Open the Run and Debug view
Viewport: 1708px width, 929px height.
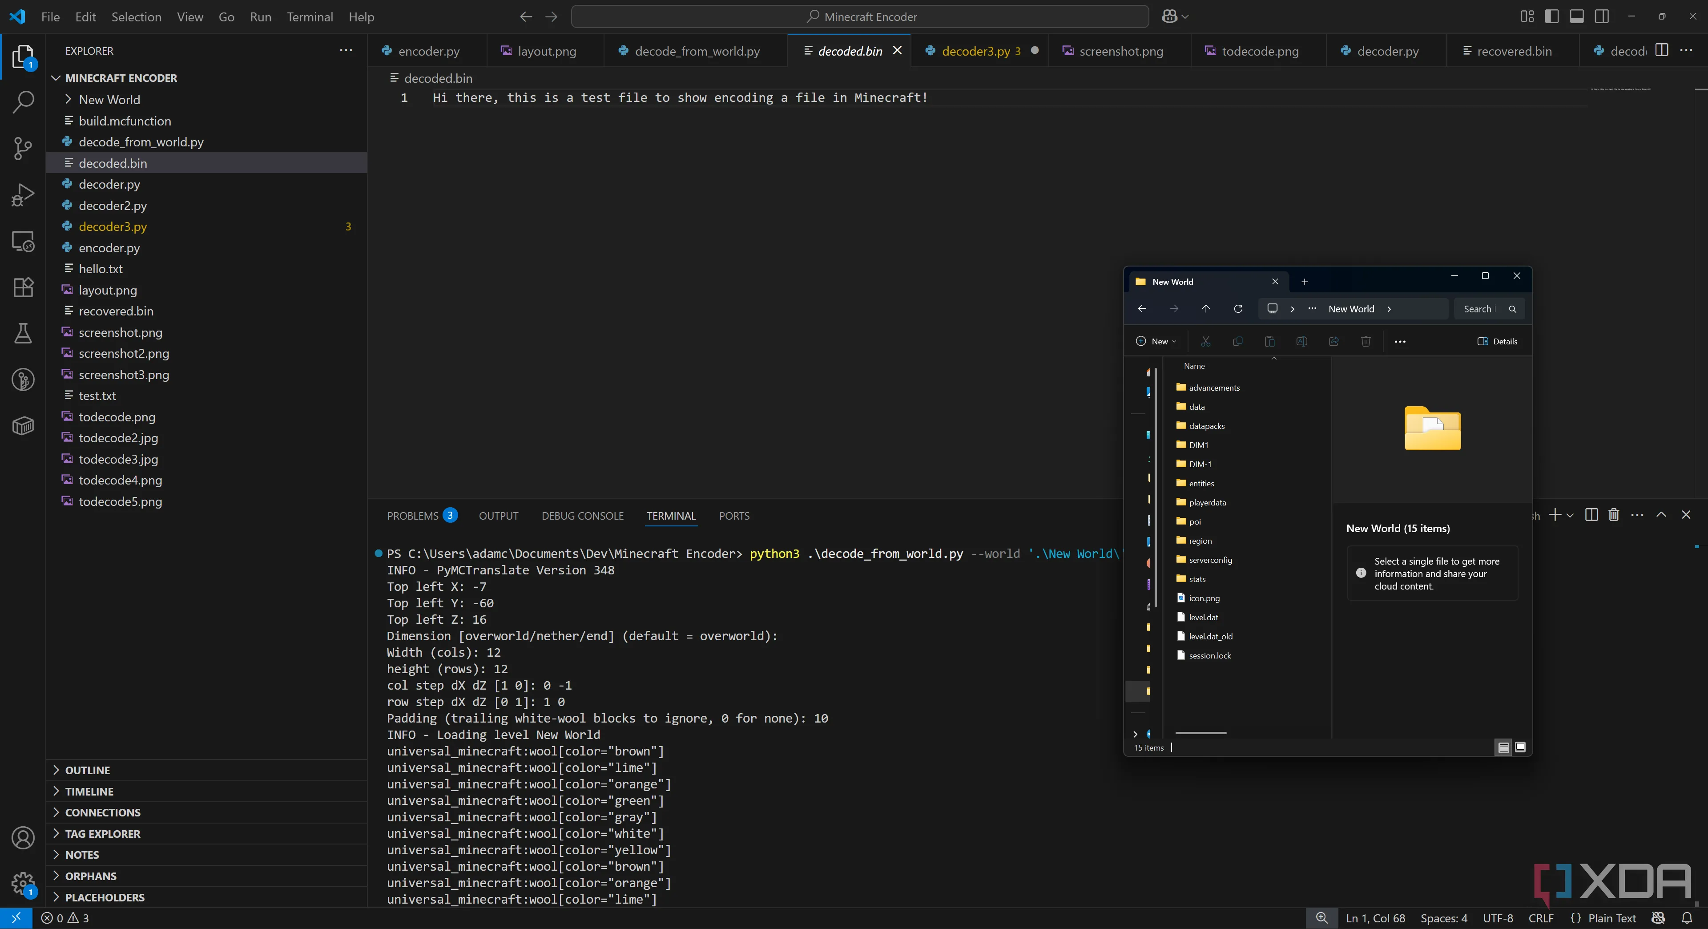click(23, 195)
